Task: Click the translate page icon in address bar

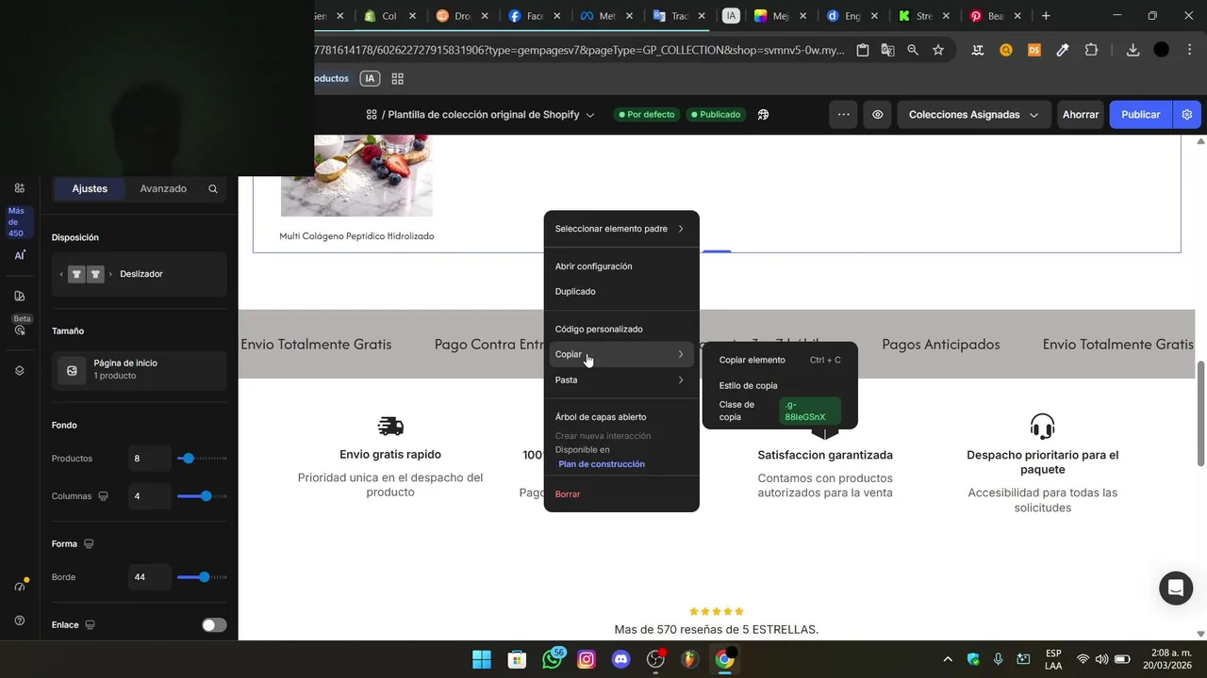Action: point(887,50)
